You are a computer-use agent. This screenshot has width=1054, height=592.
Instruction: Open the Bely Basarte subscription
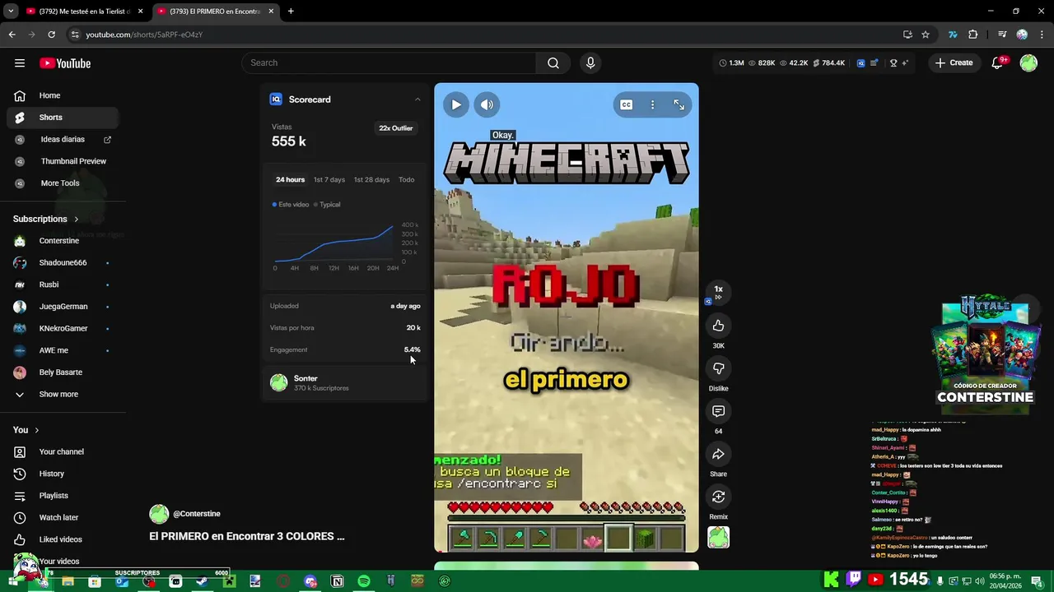pos(63,372)
